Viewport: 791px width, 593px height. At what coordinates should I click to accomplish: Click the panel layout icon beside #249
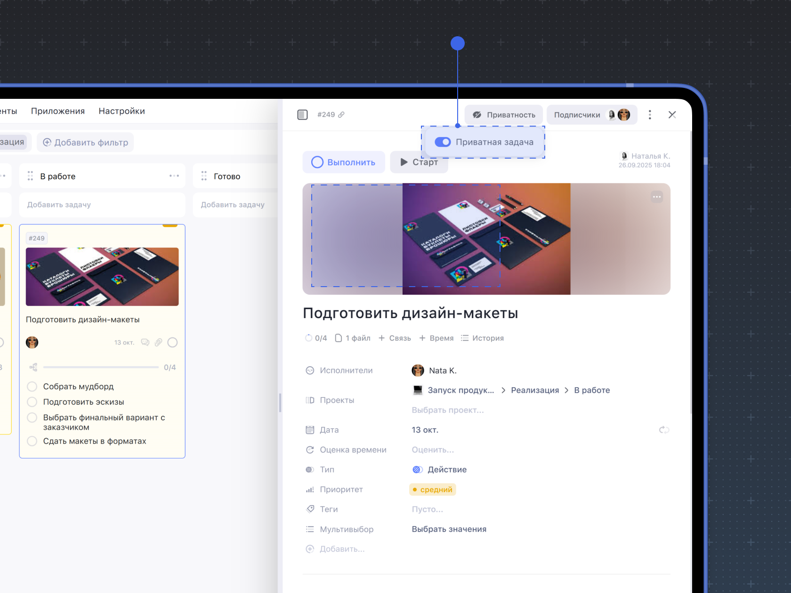click(x=302, y=115)
